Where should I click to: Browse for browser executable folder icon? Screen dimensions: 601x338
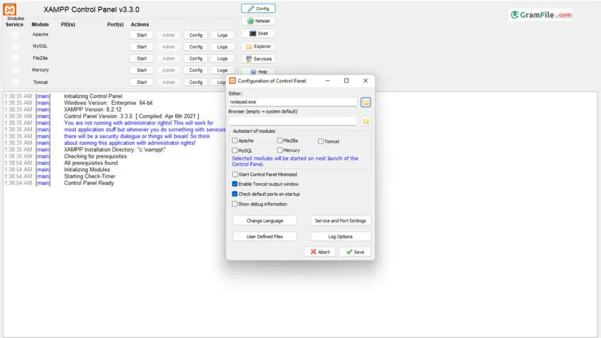coord(366,121)
